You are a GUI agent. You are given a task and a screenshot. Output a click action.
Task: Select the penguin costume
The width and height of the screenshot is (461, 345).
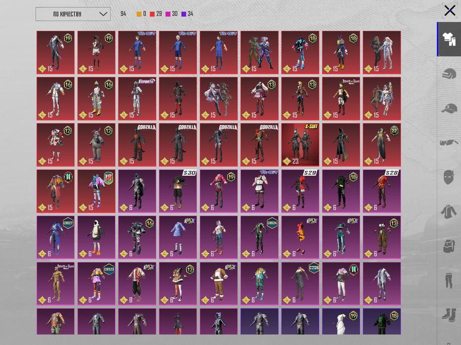96,237
